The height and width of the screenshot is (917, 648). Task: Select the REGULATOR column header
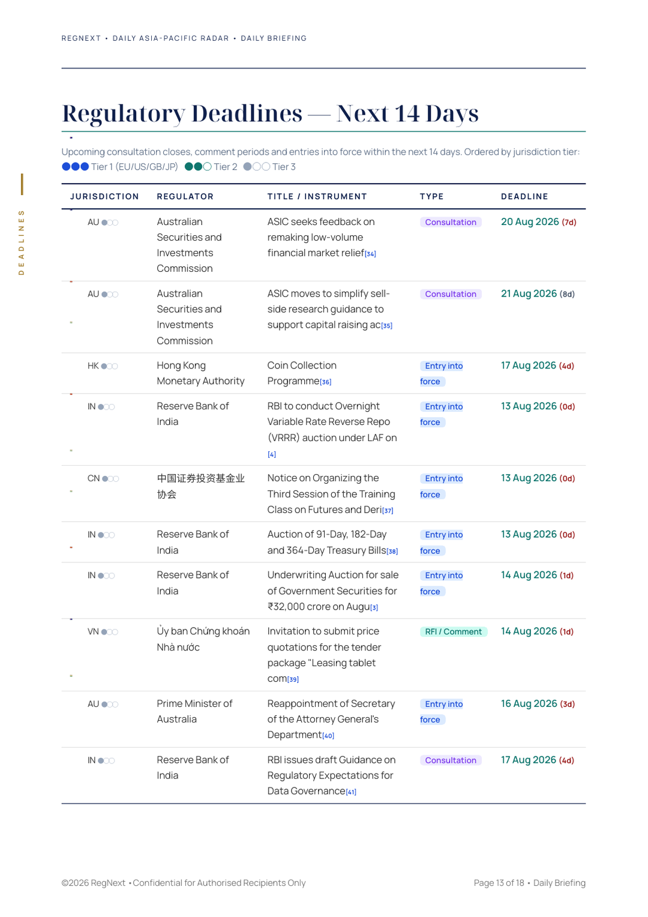click(185, 197)
